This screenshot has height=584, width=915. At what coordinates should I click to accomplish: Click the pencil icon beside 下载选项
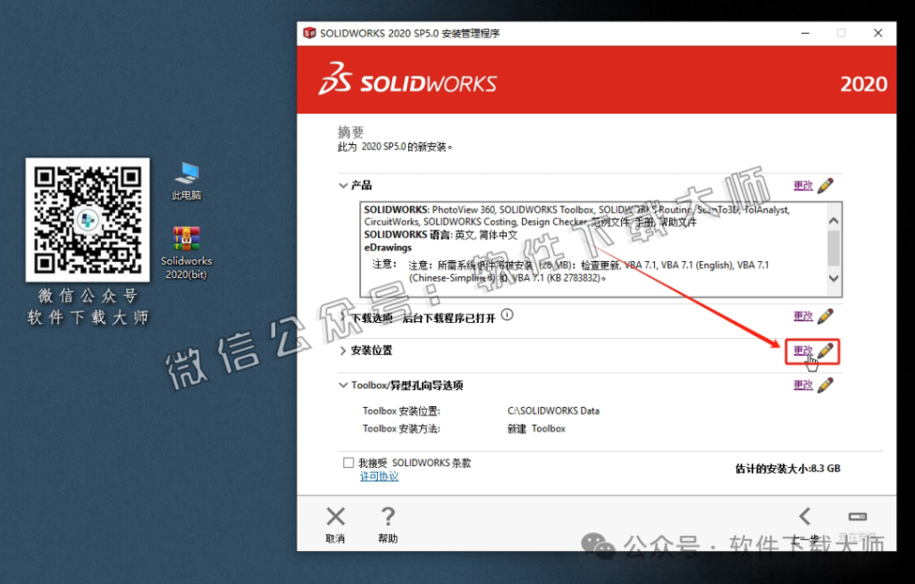click(824, 316)
